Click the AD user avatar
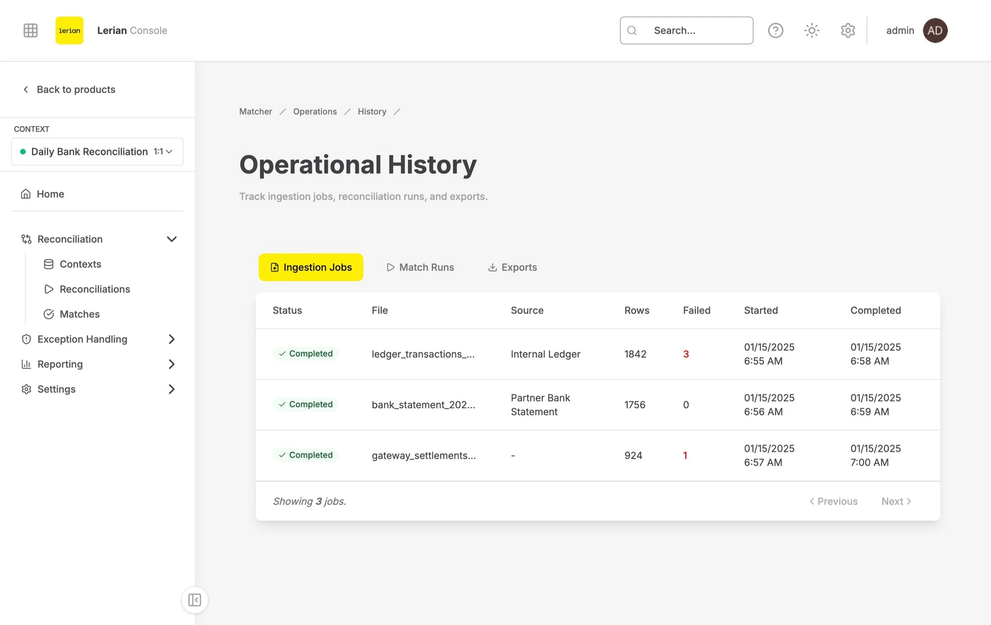Viewport: 991px width, 625px height. pyautogui.click(x=935, y=31)
